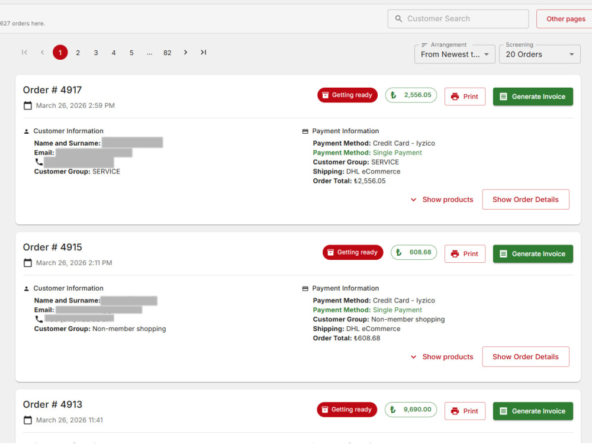
Task: Click the search magnifier icon
Action: (398, 18)
